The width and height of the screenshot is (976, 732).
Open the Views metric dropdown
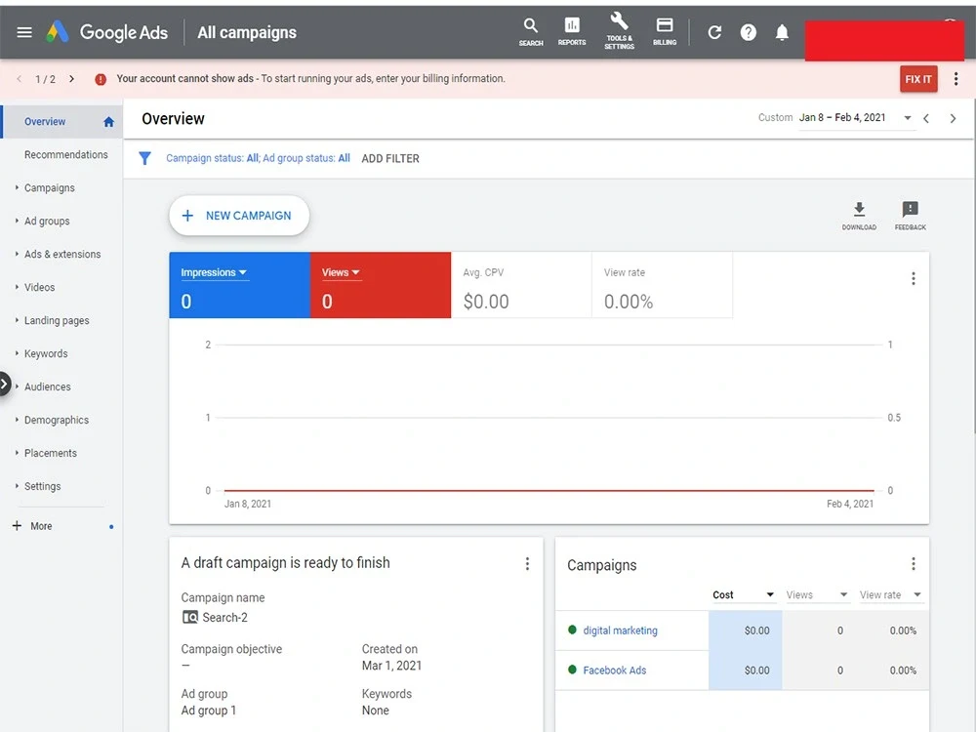341,272
